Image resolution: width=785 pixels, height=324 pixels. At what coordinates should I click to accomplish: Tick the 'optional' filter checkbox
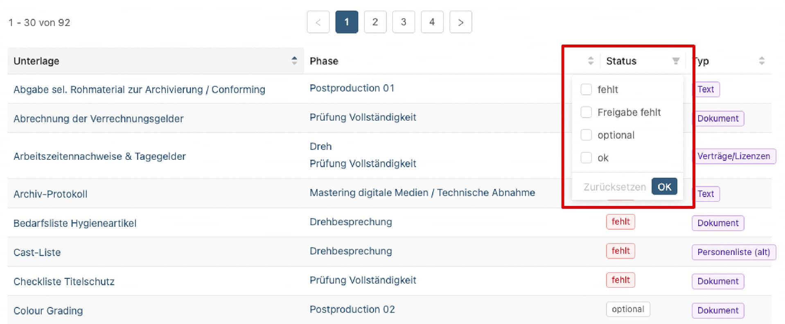point(586,135)
